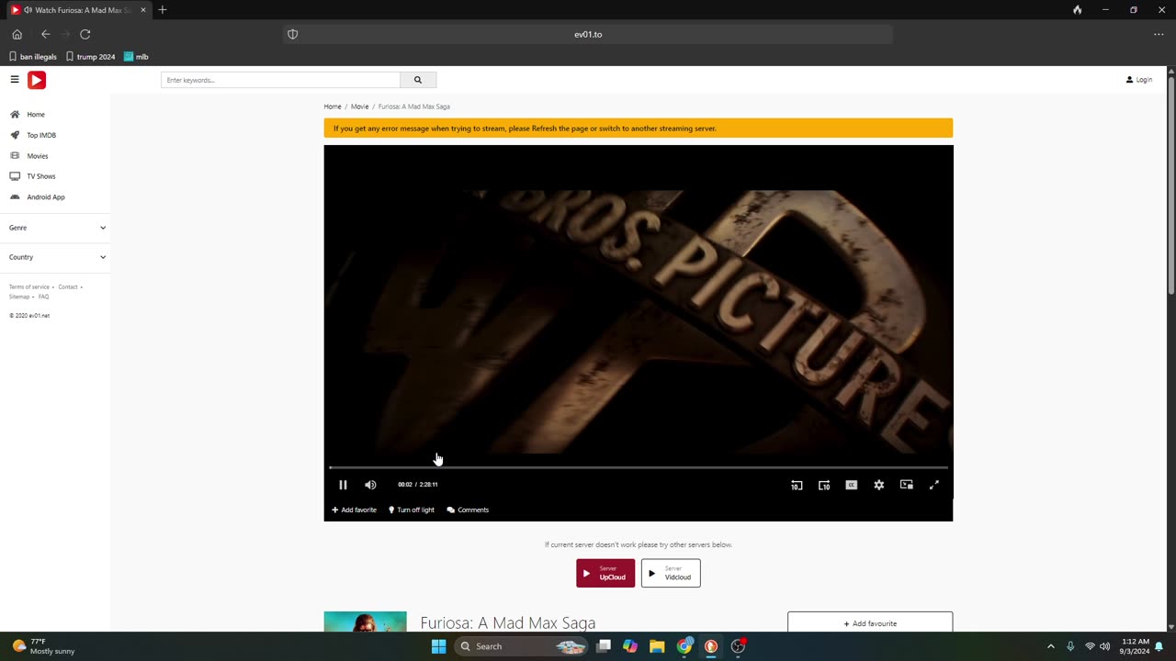Expand the Genre dropdown
This screenshot has height=661, width=1176.
[x=55, y=228]
